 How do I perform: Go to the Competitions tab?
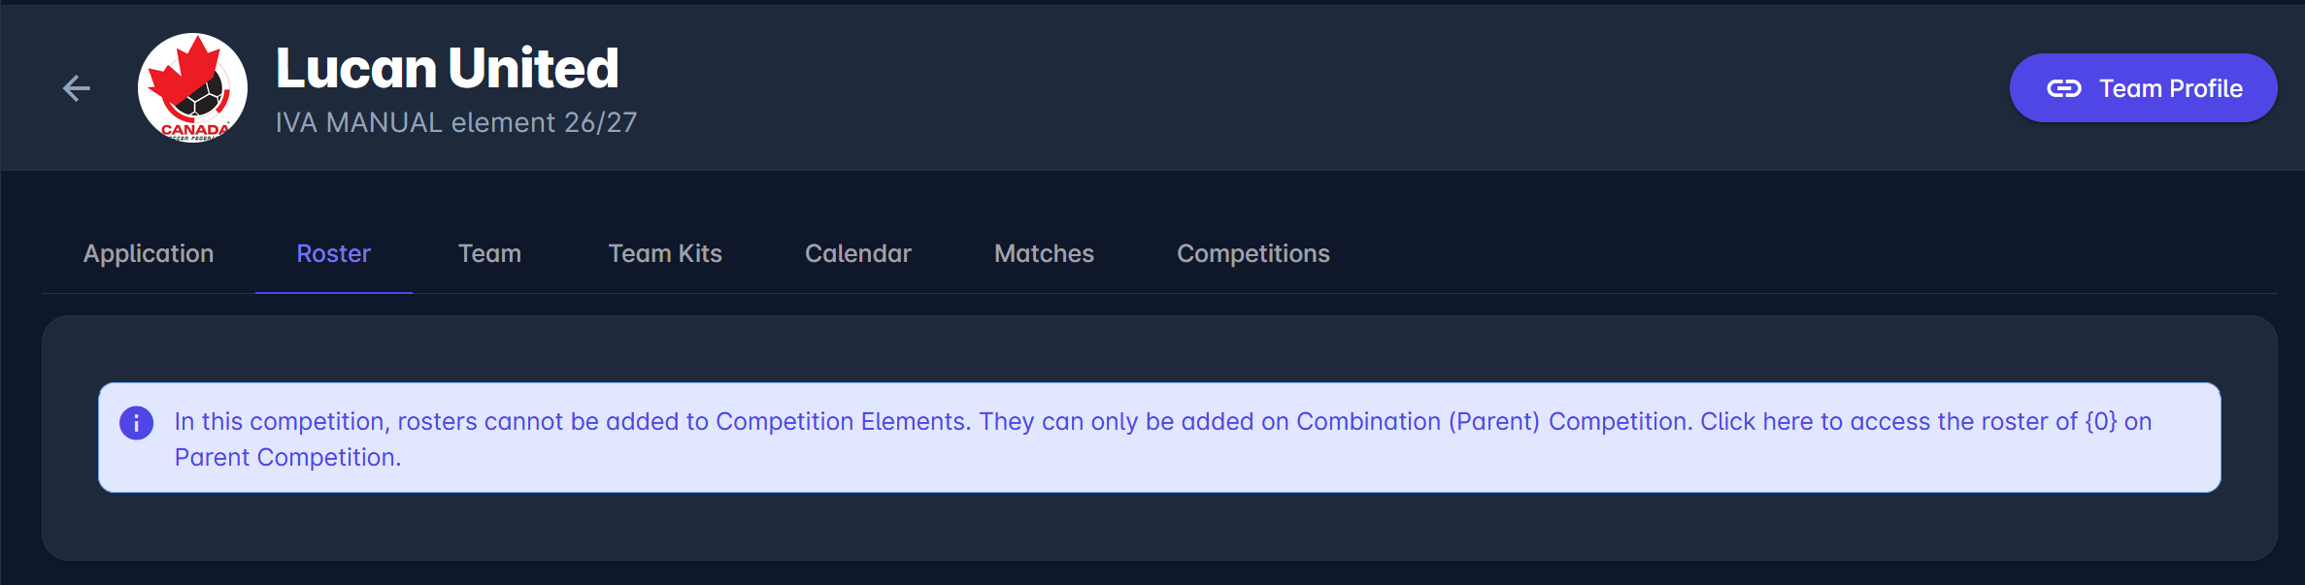tap(1253, 253)
